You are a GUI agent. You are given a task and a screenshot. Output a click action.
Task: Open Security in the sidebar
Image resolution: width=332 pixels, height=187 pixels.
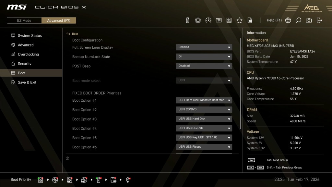(31, 64)
